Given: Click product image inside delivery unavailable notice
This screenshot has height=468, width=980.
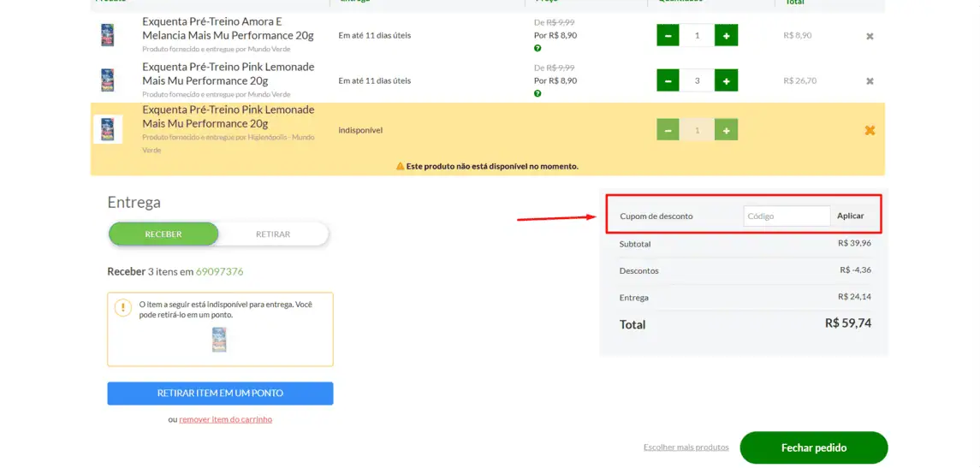Looking at the screenshot, I should 219,340.
